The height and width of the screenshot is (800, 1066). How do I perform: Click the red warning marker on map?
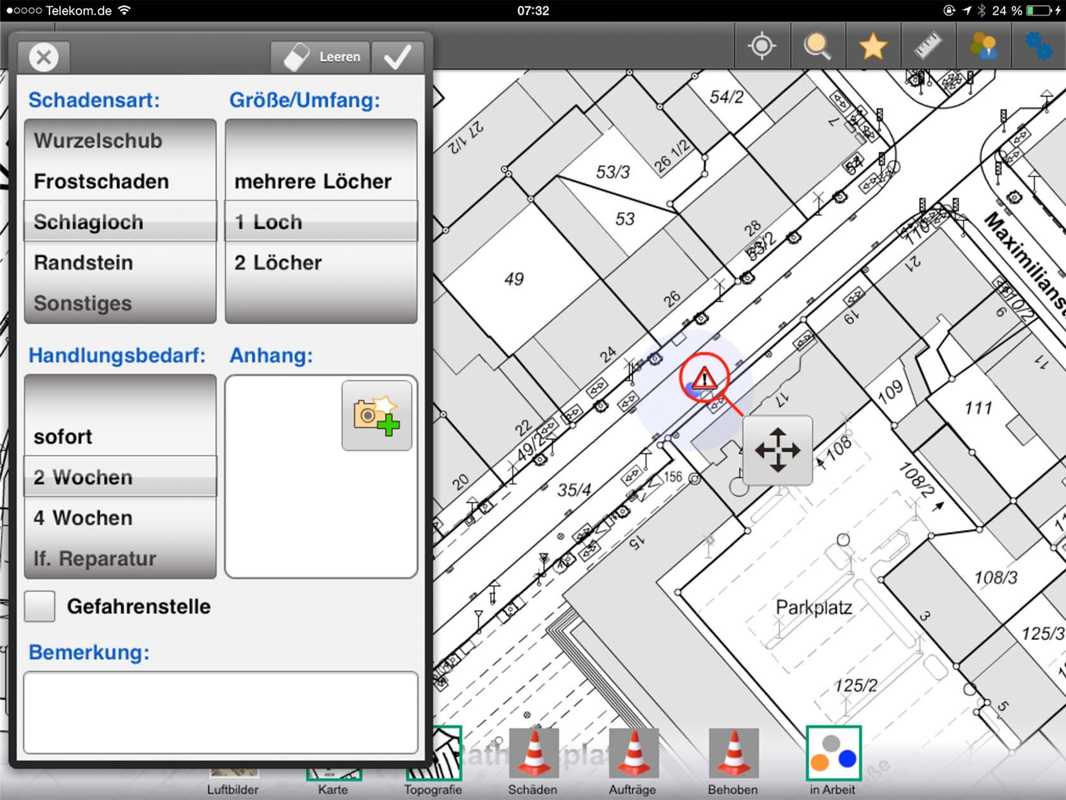tap(704, 380)
